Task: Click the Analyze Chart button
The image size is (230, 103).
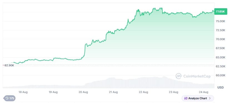Action: (x=198, y=98)
